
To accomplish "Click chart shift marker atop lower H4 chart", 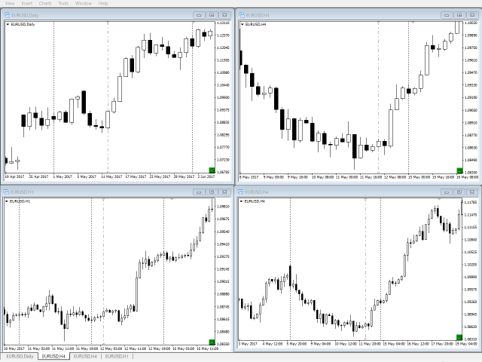I will (439, 199).
